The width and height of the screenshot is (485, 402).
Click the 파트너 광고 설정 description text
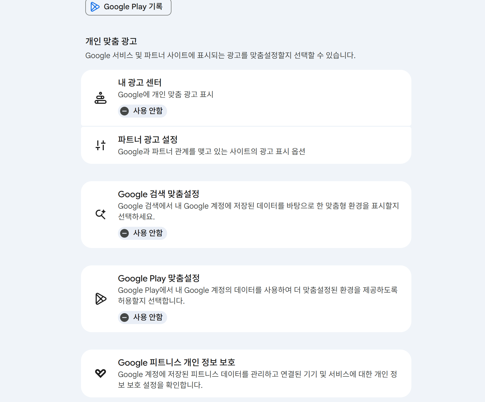[211, 152]
